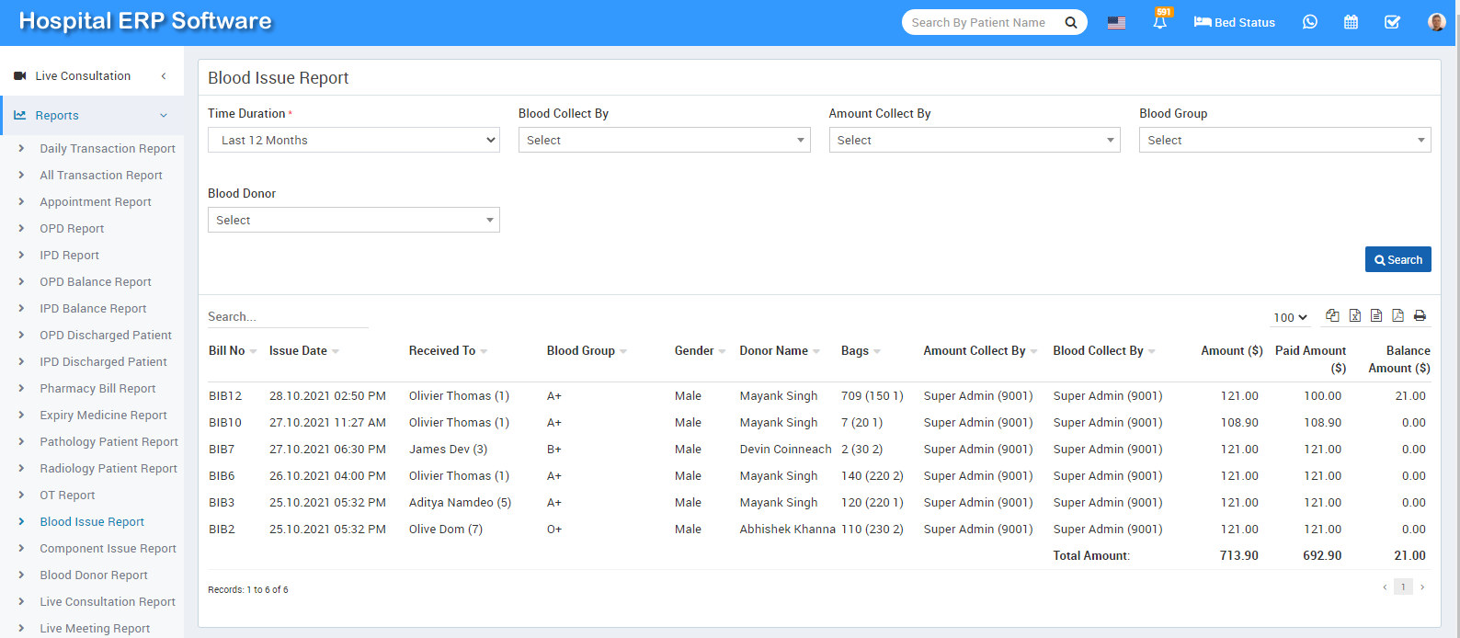Image resolution: width=1460 pixels, height=638 pixels.
Task: Open the Time Duration dropdown
Action: click(353, 140)
